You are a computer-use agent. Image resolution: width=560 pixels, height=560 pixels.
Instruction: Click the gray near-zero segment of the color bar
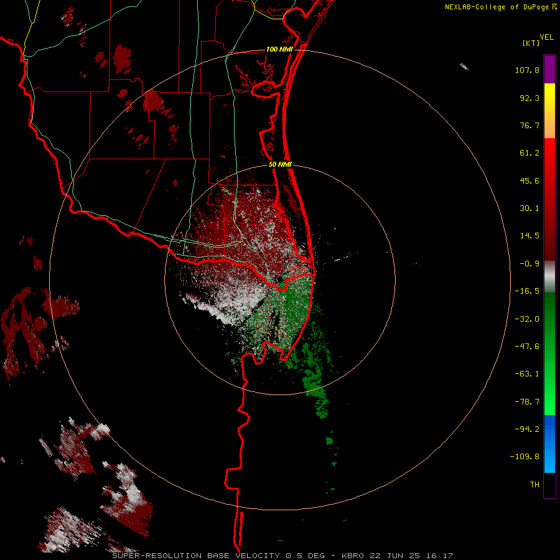tap(549, 276)
